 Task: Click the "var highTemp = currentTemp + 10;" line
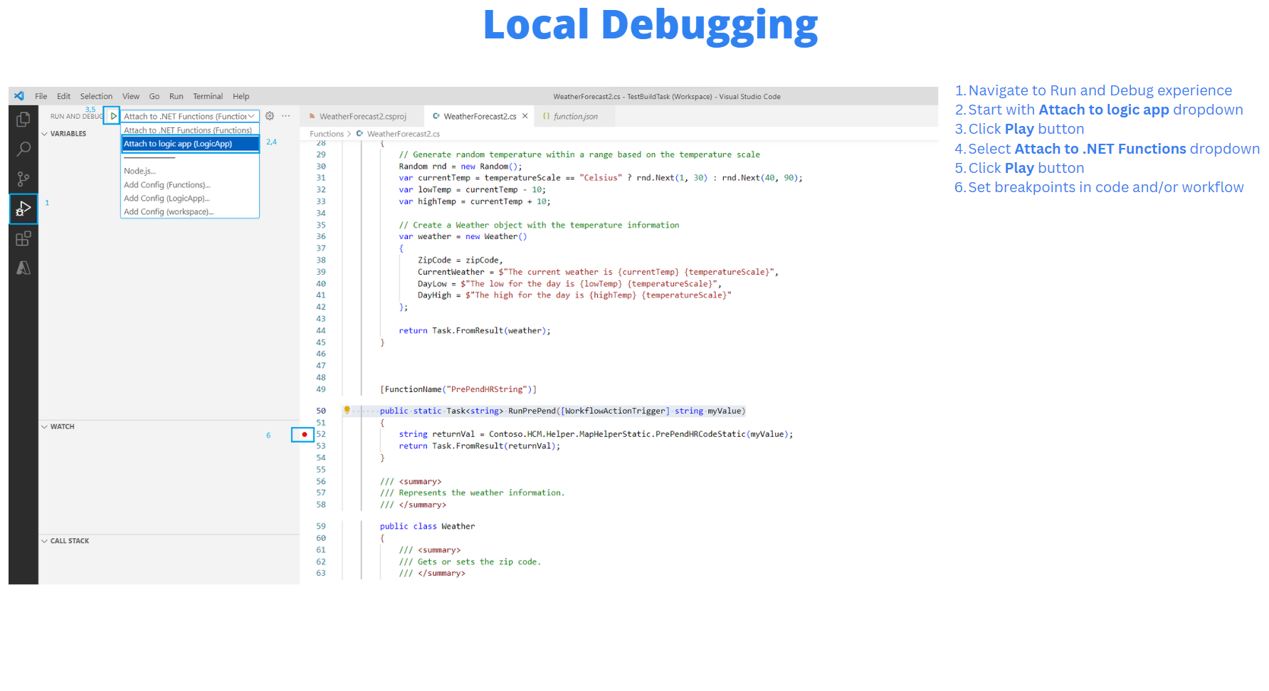pyautogui.click(x=475, y=201)
